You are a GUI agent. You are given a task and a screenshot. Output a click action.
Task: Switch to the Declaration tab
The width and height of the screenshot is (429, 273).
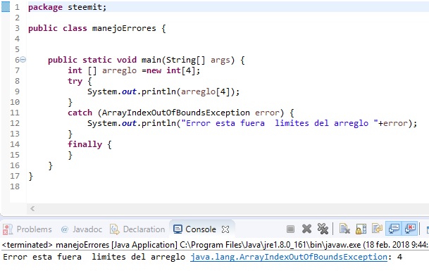point(137,229)
